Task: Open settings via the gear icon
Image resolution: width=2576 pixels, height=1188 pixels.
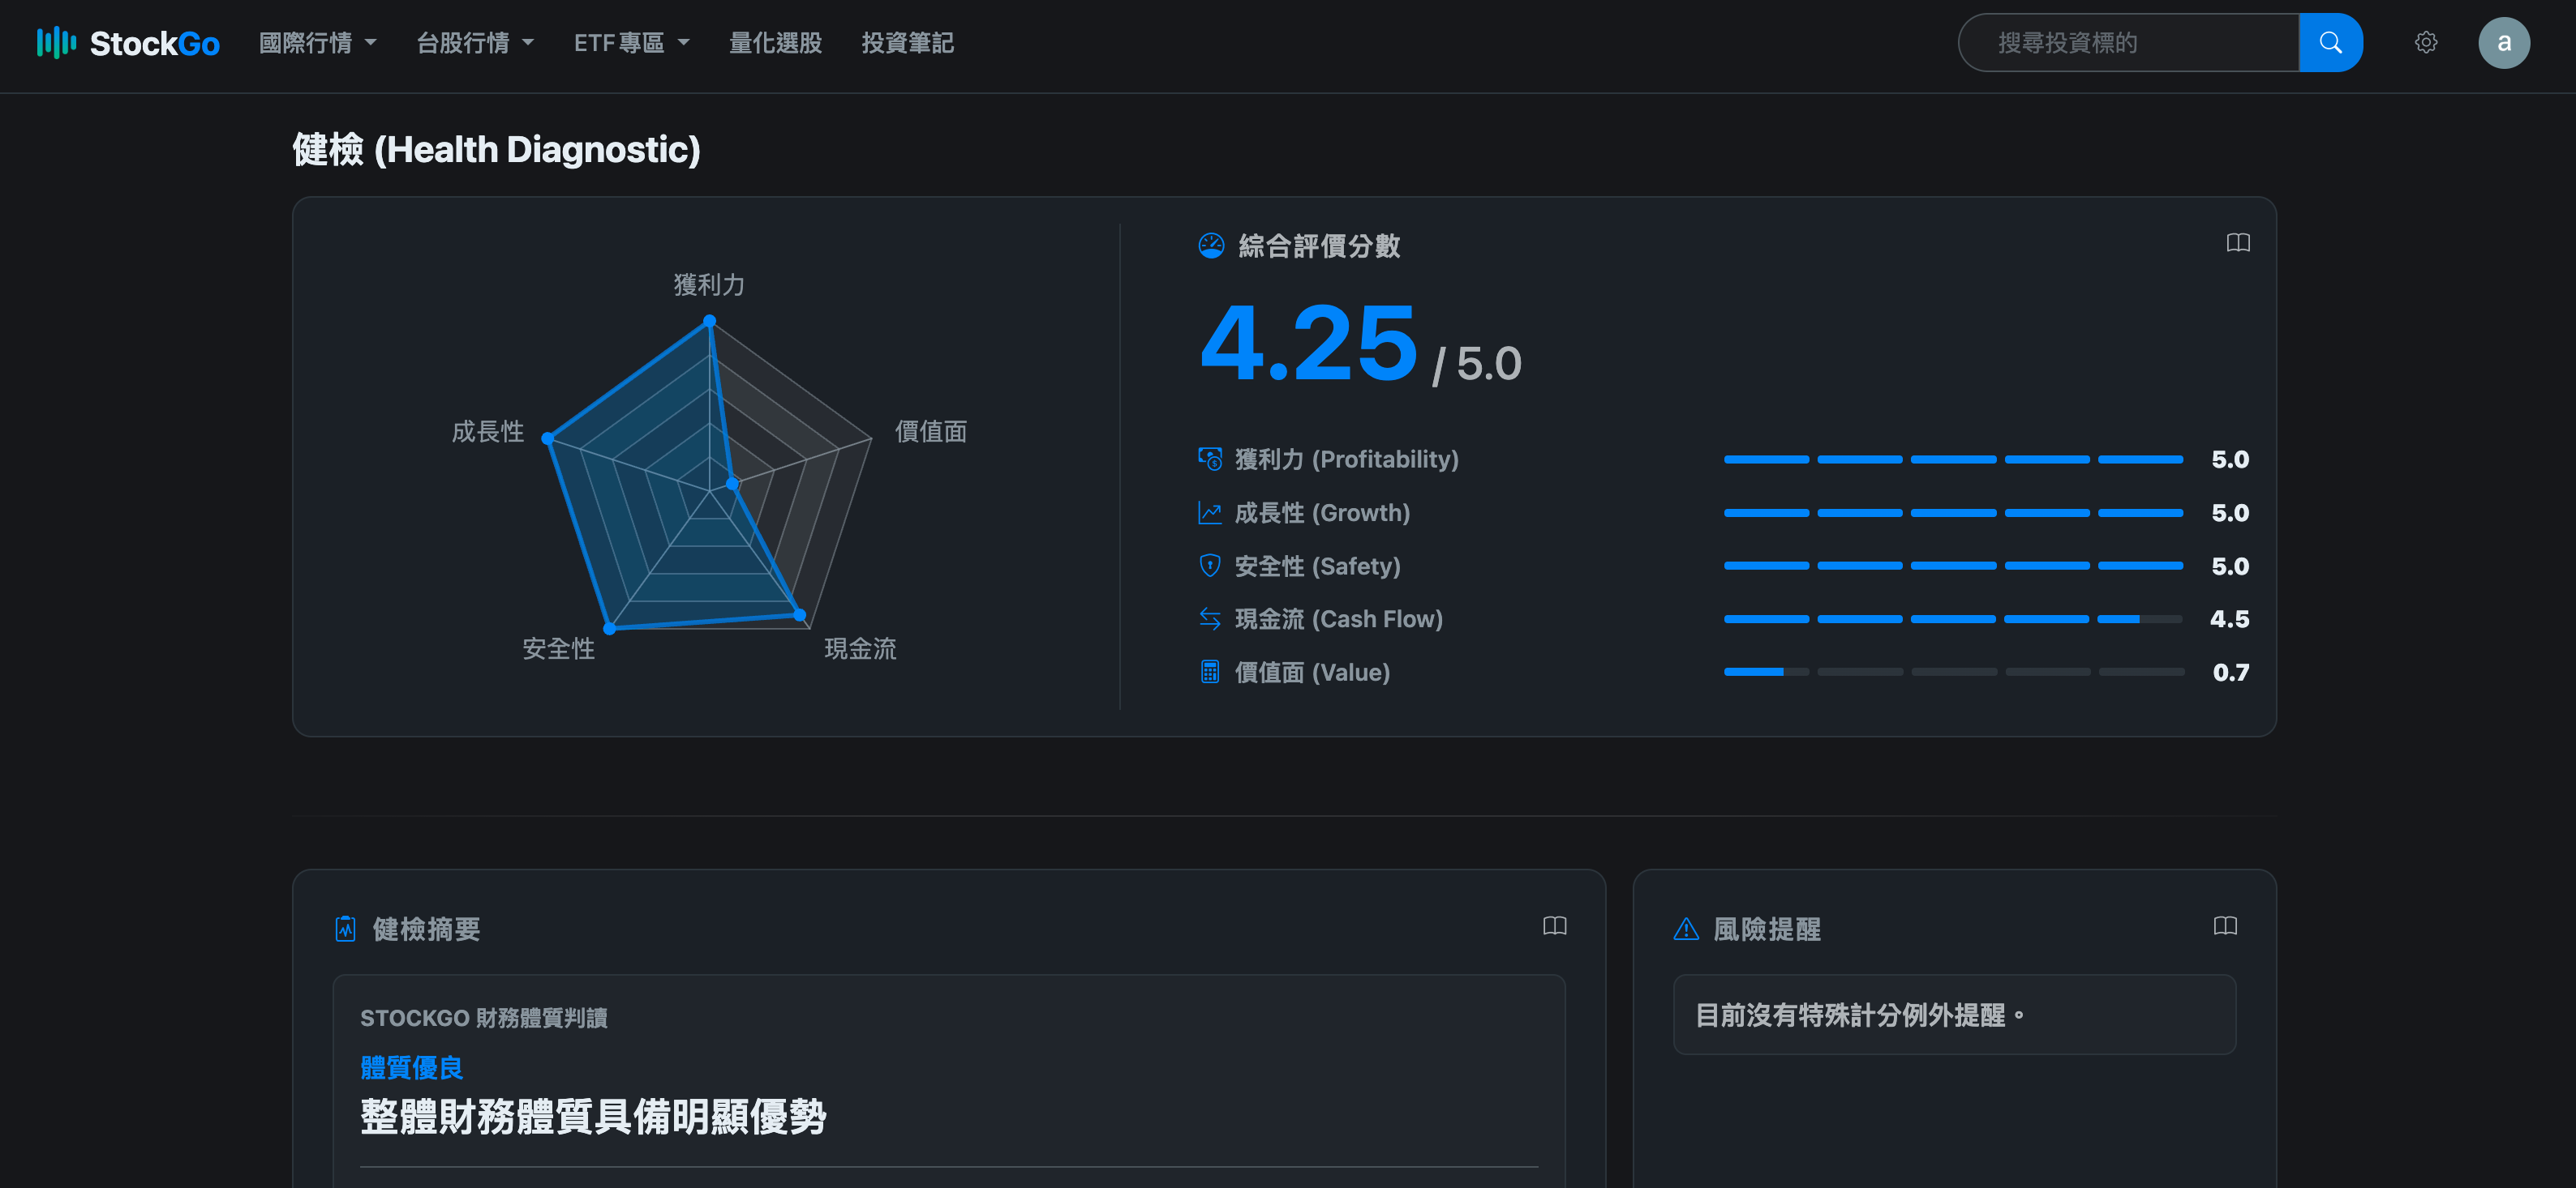Action: pos(2425,43)
